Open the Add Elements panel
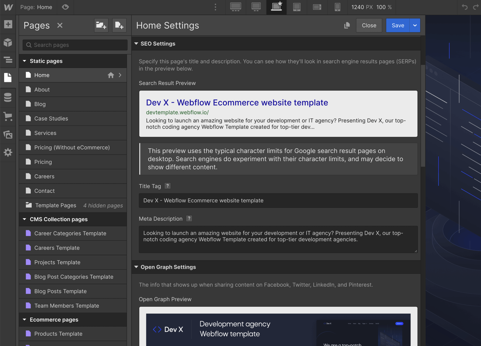481x346 pixels. (8, 24)
